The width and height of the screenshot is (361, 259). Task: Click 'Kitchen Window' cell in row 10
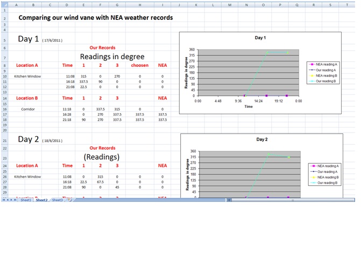(x=27, y=76)
